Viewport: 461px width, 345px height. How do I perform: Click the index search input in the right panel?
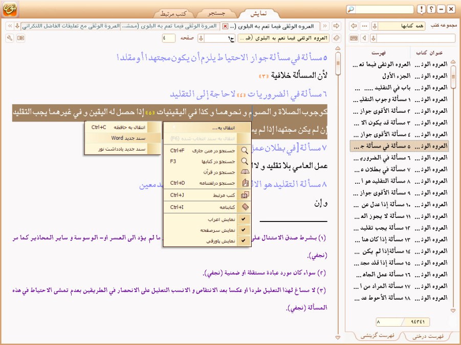[416, 38]
